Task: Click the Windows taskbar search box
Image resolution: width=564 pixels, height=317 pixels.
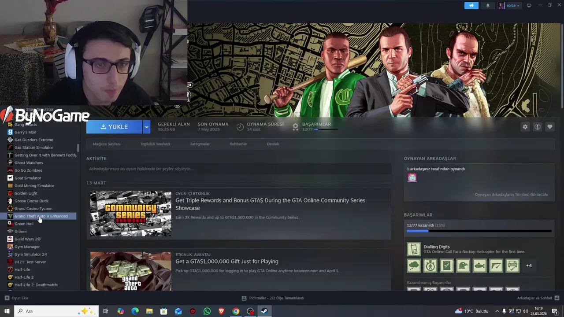Action: pyautogui.click(x=56, y=311)
